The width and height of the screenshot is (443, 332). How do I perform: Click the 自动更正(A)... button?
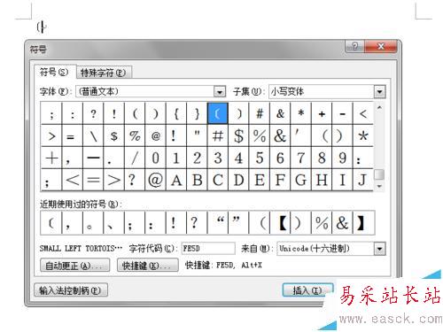coord(74,265)
